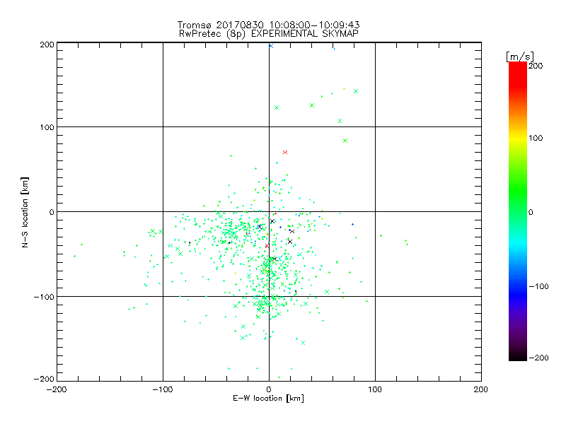Click the red X marker near 70 km north

(x=285, y=152)
